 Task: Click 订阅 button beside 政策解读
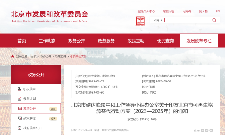(x=53, y=119)
